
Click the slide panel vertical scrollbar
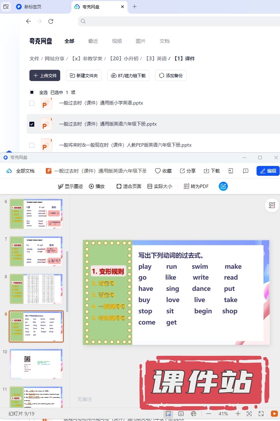(67, 281)
